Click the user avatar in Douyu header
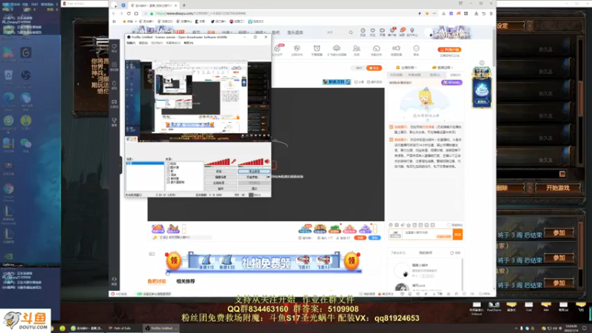 point(428,33)
